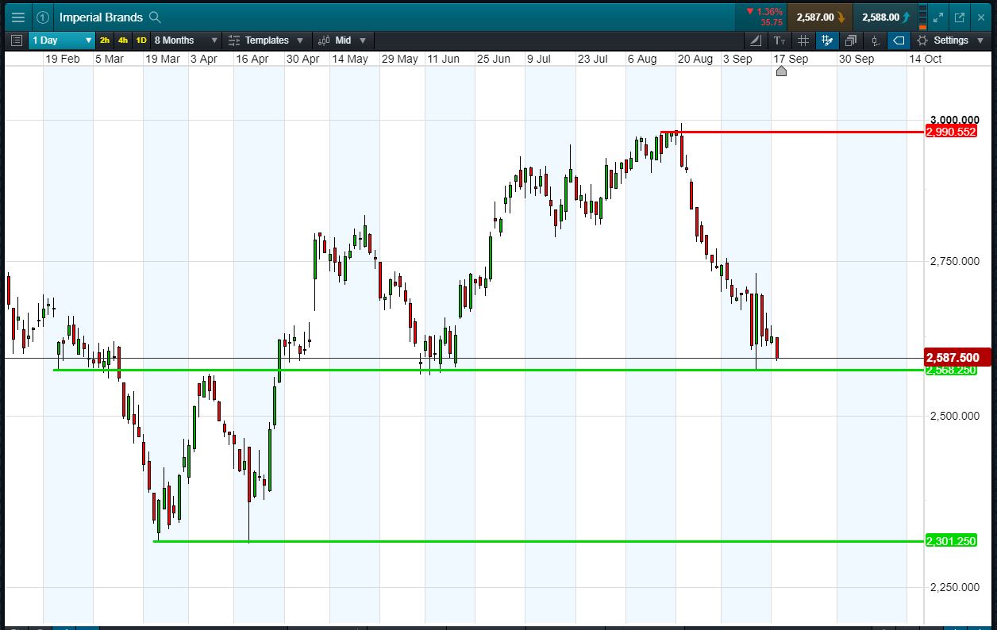Click the event marker under 17 Sep
The height and width of the screenshot is (630, 997).
(781, 71)
